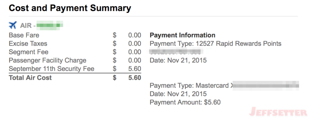This screenshot has width=309, height=118.
Task: Select the Excise Taxes label
Action: click(x=28, y=44)
